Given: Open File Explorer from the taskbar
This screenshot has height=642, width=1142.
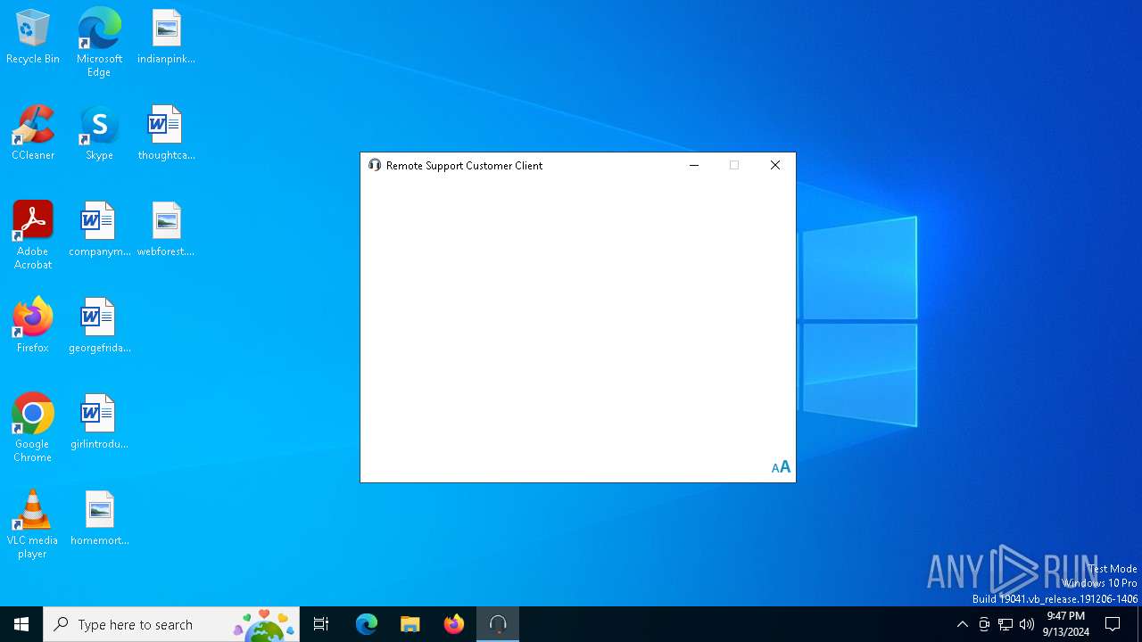Looking at the screenshot, I should tap(410, 624).
